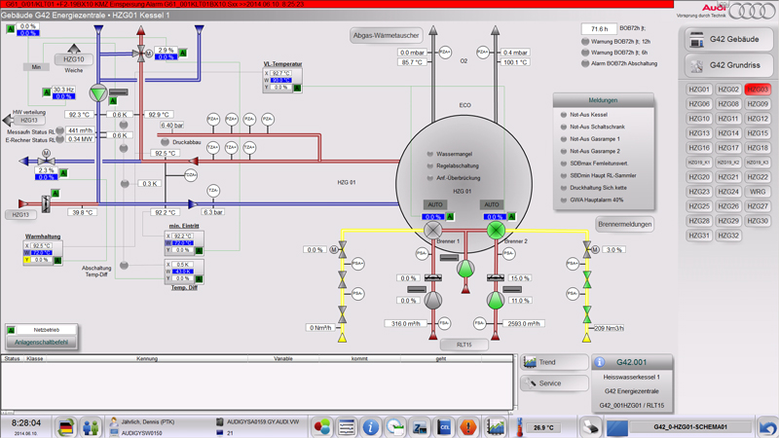This screenshot has width=779, height=438.
Task: Open the Abgas-Wärmetauscher view
Action: pos(386,35)
